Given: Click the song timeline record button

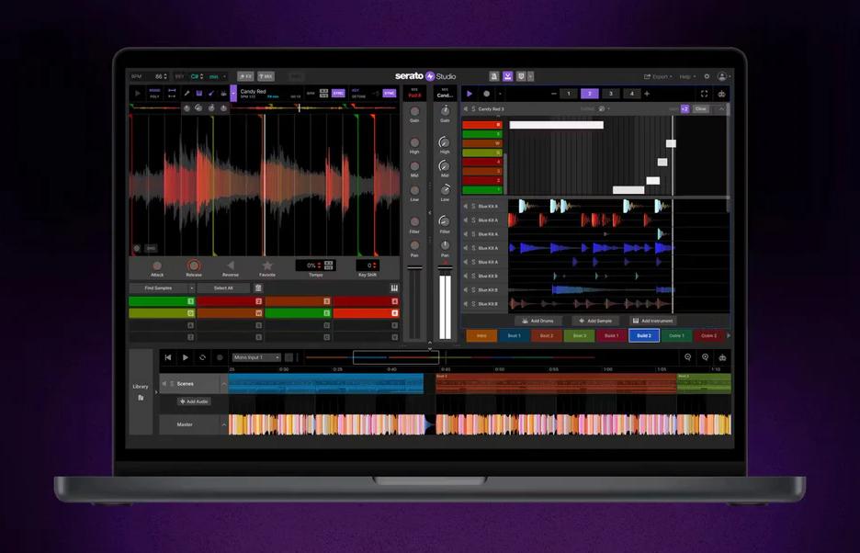Looking at the screenshot, I should pos(220,357).
